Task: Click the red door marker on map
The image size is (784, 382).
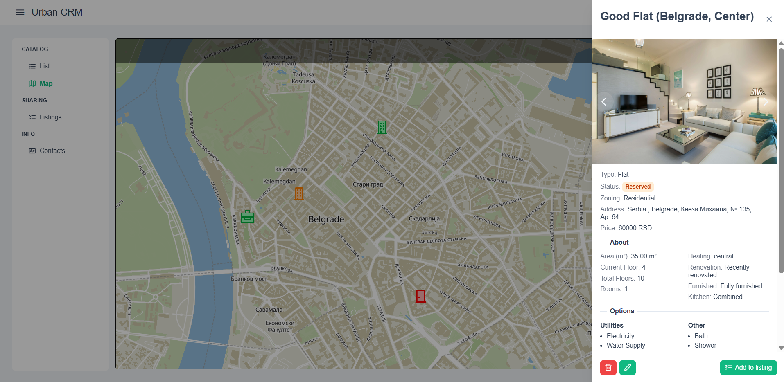Action: [x=420, y=296]
